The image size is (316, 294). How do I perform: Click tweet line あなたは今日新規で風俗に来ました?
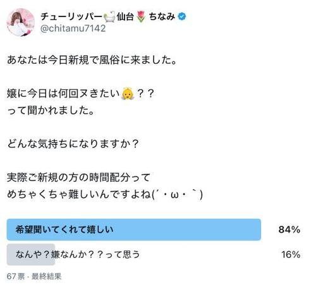click(92, 60)
